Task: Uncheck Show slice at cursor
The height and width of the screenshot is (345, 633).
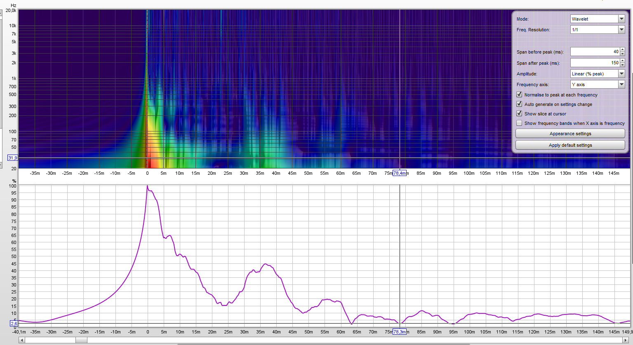Action: (x=519, y=113)
